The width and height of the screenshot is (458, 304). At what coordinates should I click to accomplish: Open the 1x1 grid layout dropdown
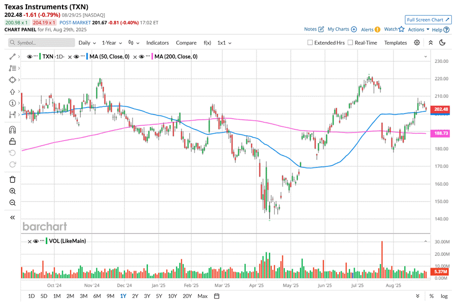[224, 43]
